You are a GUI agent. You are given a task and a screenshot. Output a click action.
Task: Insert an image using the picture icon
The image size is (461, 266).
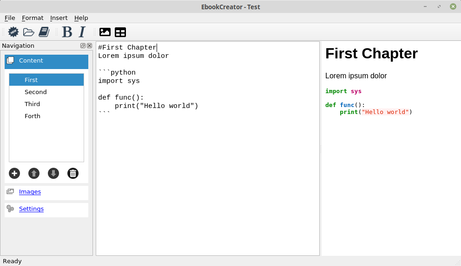click(105, 32)
